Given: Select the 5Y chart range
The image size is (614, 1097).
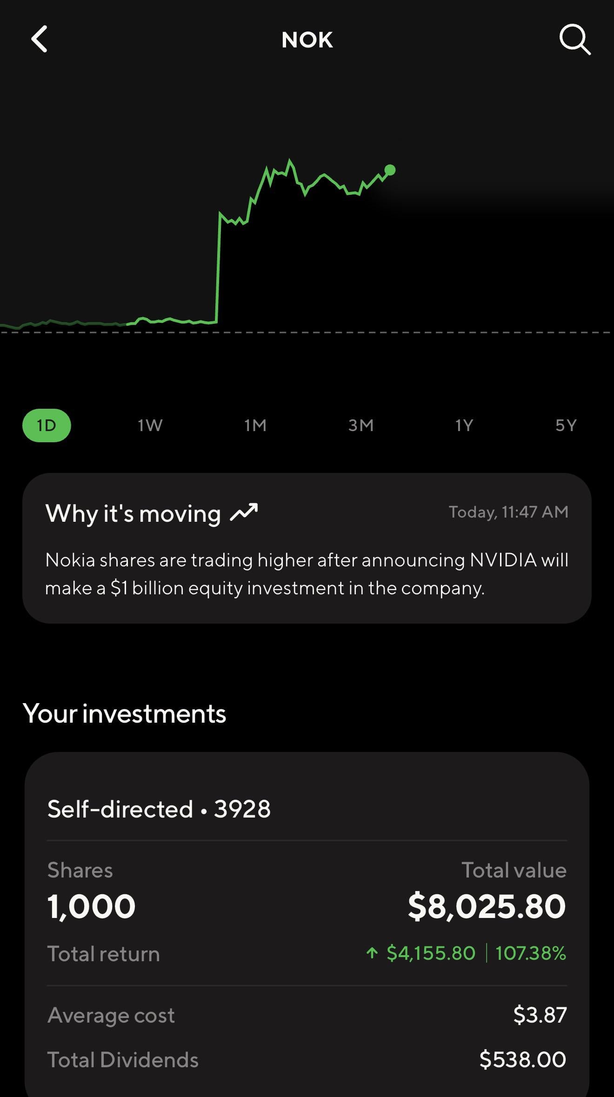Looking at the screenshot, I should tap(566, 425).
